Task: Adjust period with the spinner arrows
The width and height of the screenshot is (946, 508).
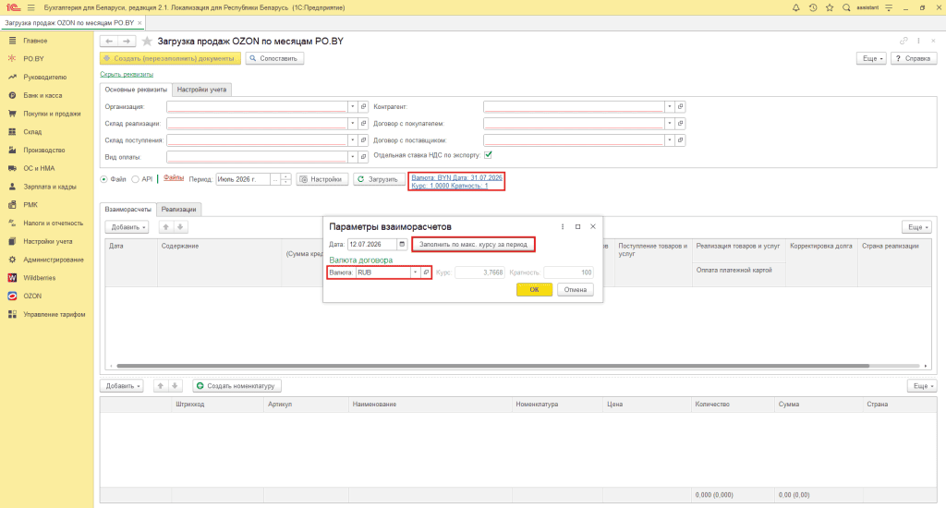Action: (286, 179)
